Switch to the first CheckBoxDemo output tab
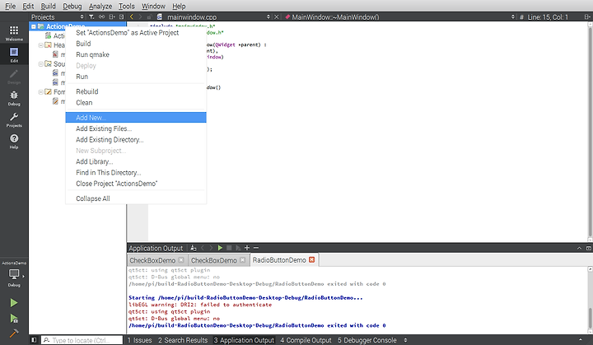The image size is (593, 345). point(156,260)
